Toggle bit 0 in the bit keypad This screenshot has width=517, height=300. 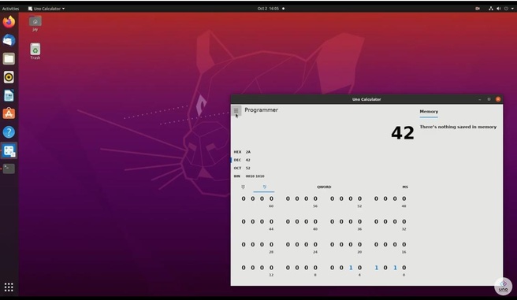(x=404, y=268)
